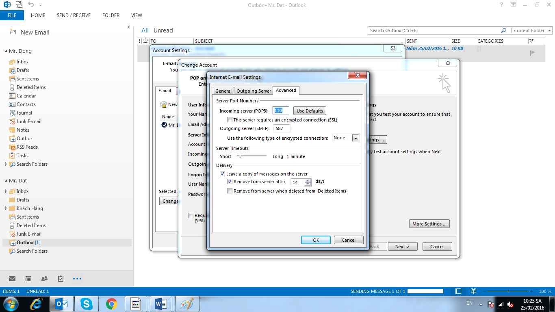Open Internet Explorer from taskbar
Viewport: 555px width, 312px height.
37,304
